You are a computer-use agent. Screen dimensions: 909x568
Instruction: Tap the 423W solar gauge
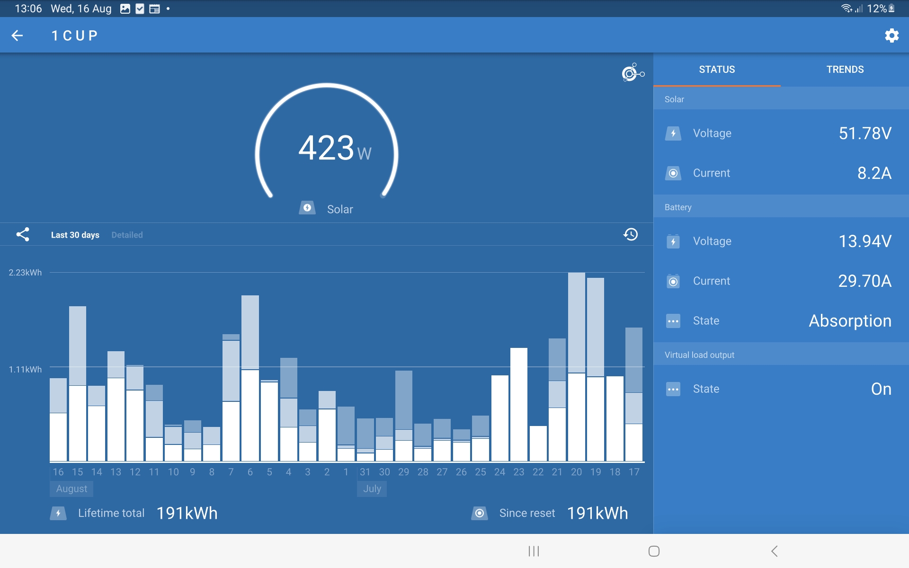[x=327, y=148]
